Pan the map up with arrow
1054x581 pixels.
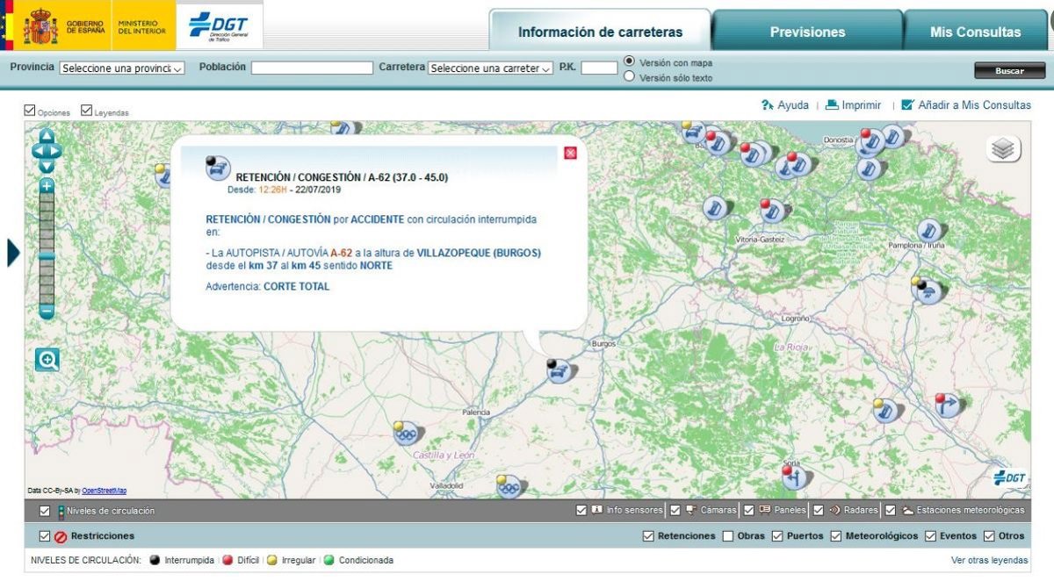(x=47, y=136)
